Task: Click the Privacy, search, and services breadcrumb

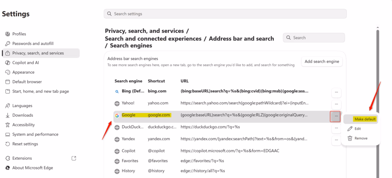Action: coord(144,31)
